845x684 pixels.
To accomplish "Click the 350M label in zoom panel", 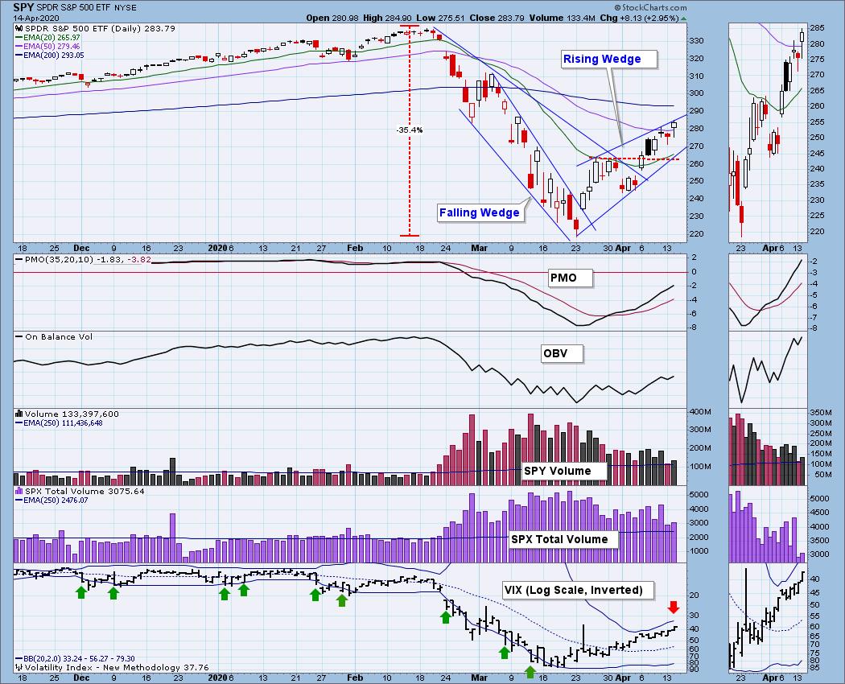I will pyautogui.click(x=821, y=412).
